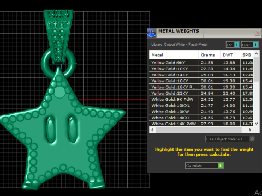Click the 14.00 DWT cell
Viewport: 262px width, 196px height.
[x=230, y=106]
